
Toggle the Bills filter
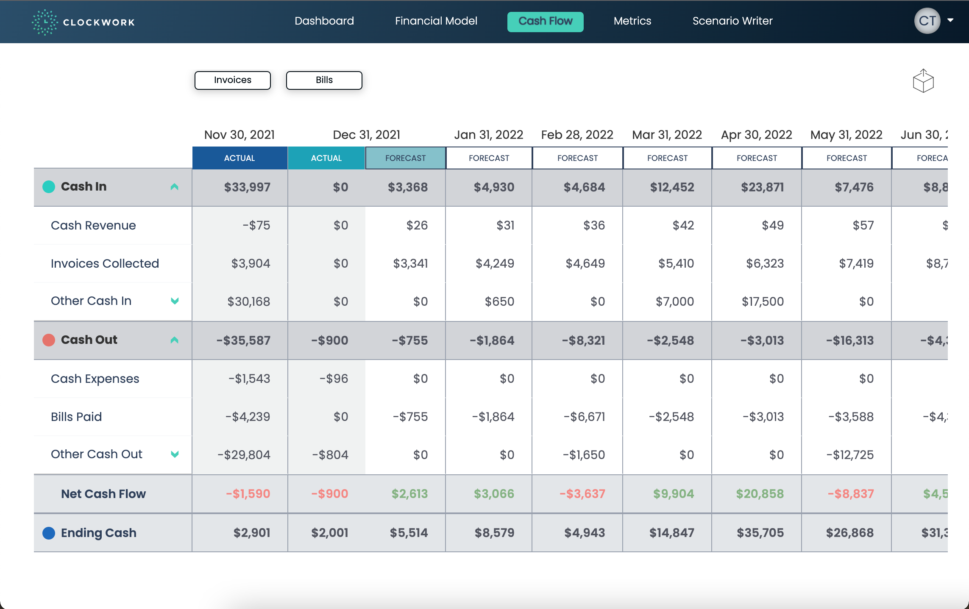click(324, 80)
